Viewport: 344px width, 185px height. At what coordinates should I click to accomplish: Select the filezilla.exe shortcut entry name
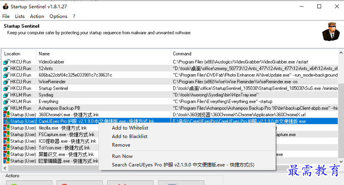[63, 128]
